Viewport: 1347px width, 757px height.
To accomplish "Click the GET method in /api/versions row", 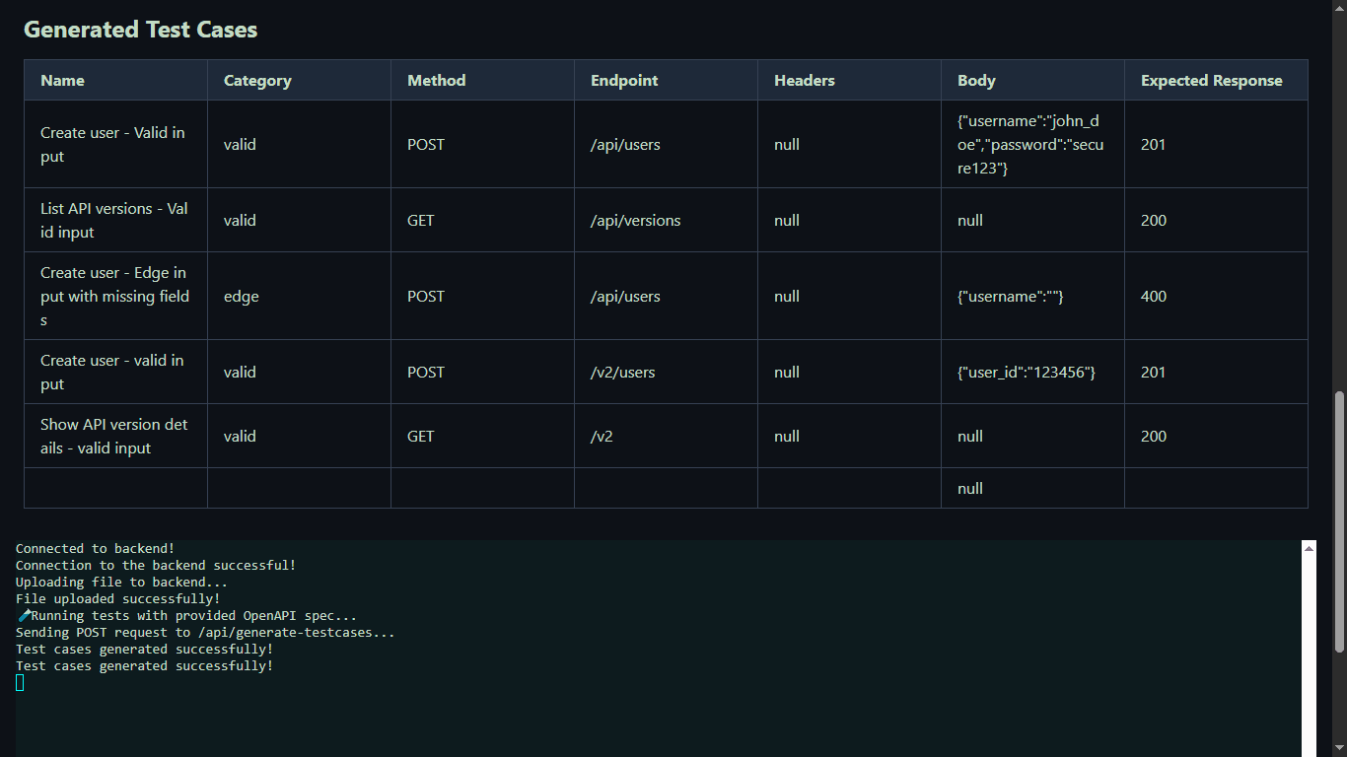I will [482, 220].
